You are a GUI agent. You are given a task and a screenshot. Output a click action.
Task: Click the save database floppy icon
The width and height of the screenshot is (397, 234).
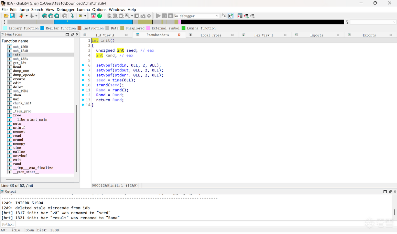(12, 16)
